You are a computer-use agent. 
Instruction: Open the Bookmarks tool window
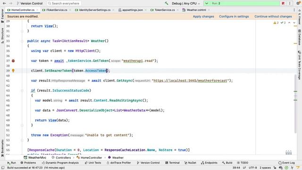(2, 148)
